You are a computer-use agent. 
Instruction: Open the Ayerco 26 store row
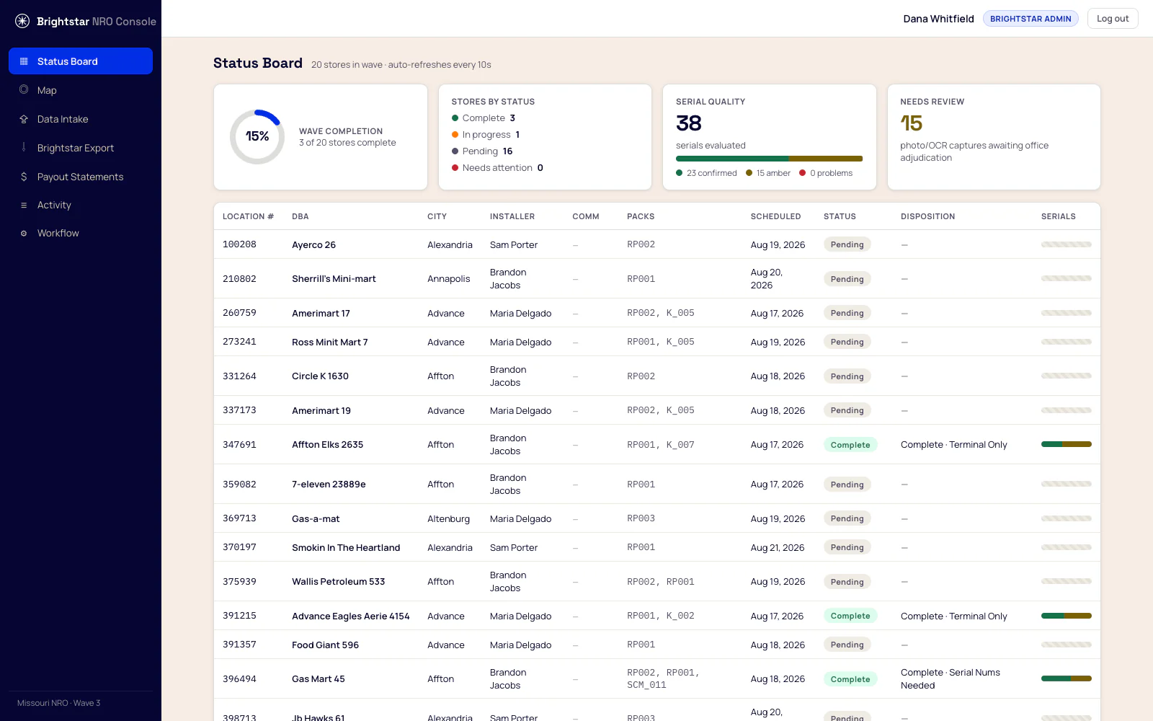coord(657,244)
